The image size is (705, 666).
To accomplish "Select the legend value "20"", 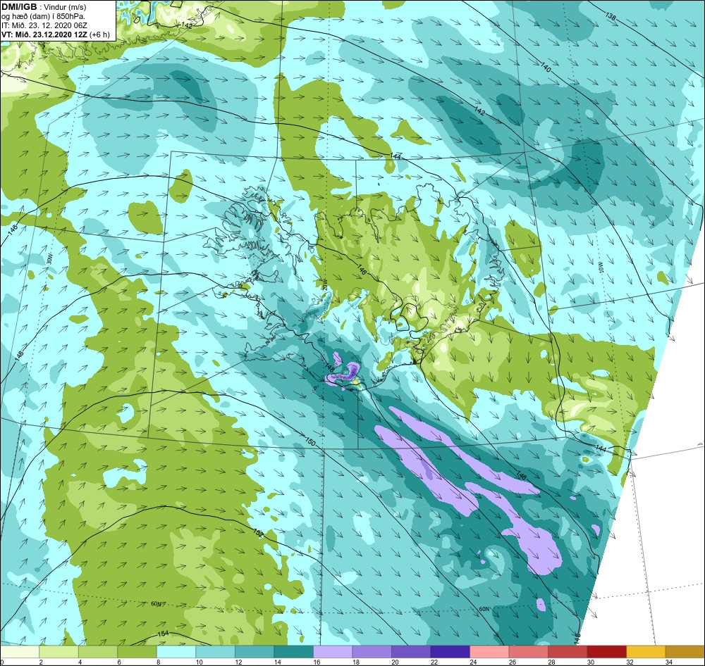I will pos(395,662).
